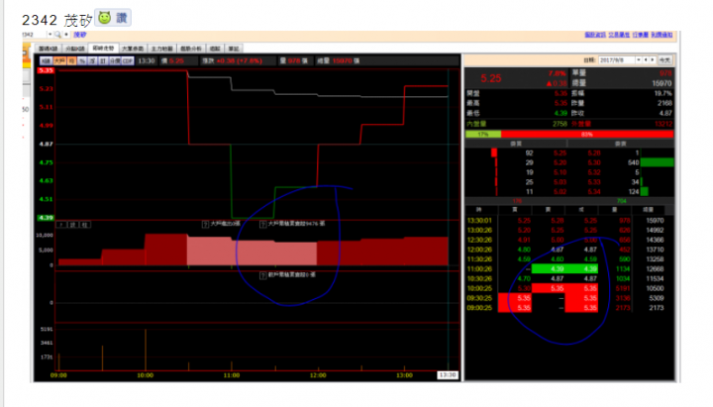This screenshot has height=407, width=713.
Task: Open the 個股資訊 link
Action: (x=595, y=35)
